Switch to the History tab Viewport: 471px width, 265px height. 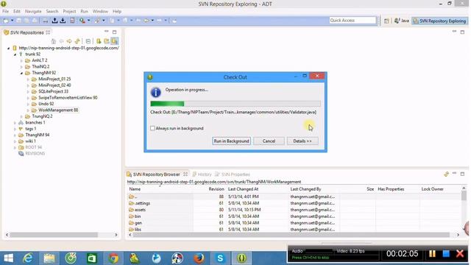pyautogui.click(x=202, y=174)
